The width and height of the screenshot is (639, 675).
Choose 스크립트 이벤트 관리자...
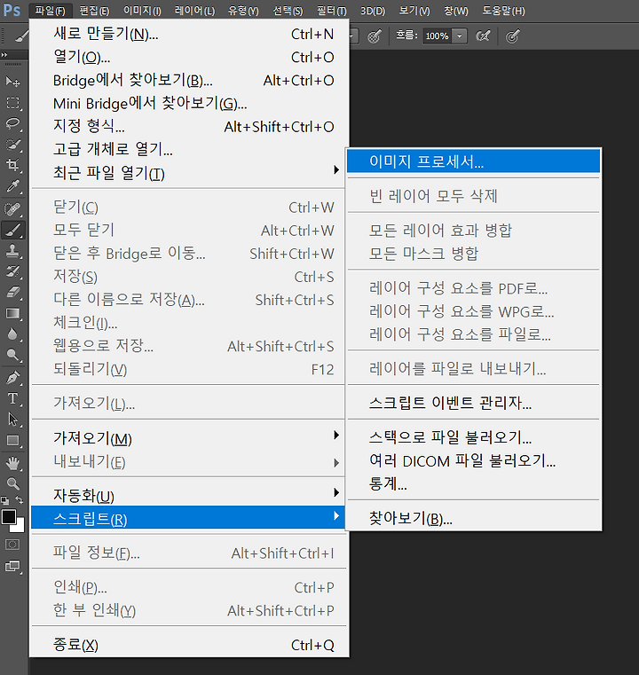[473, 403]
